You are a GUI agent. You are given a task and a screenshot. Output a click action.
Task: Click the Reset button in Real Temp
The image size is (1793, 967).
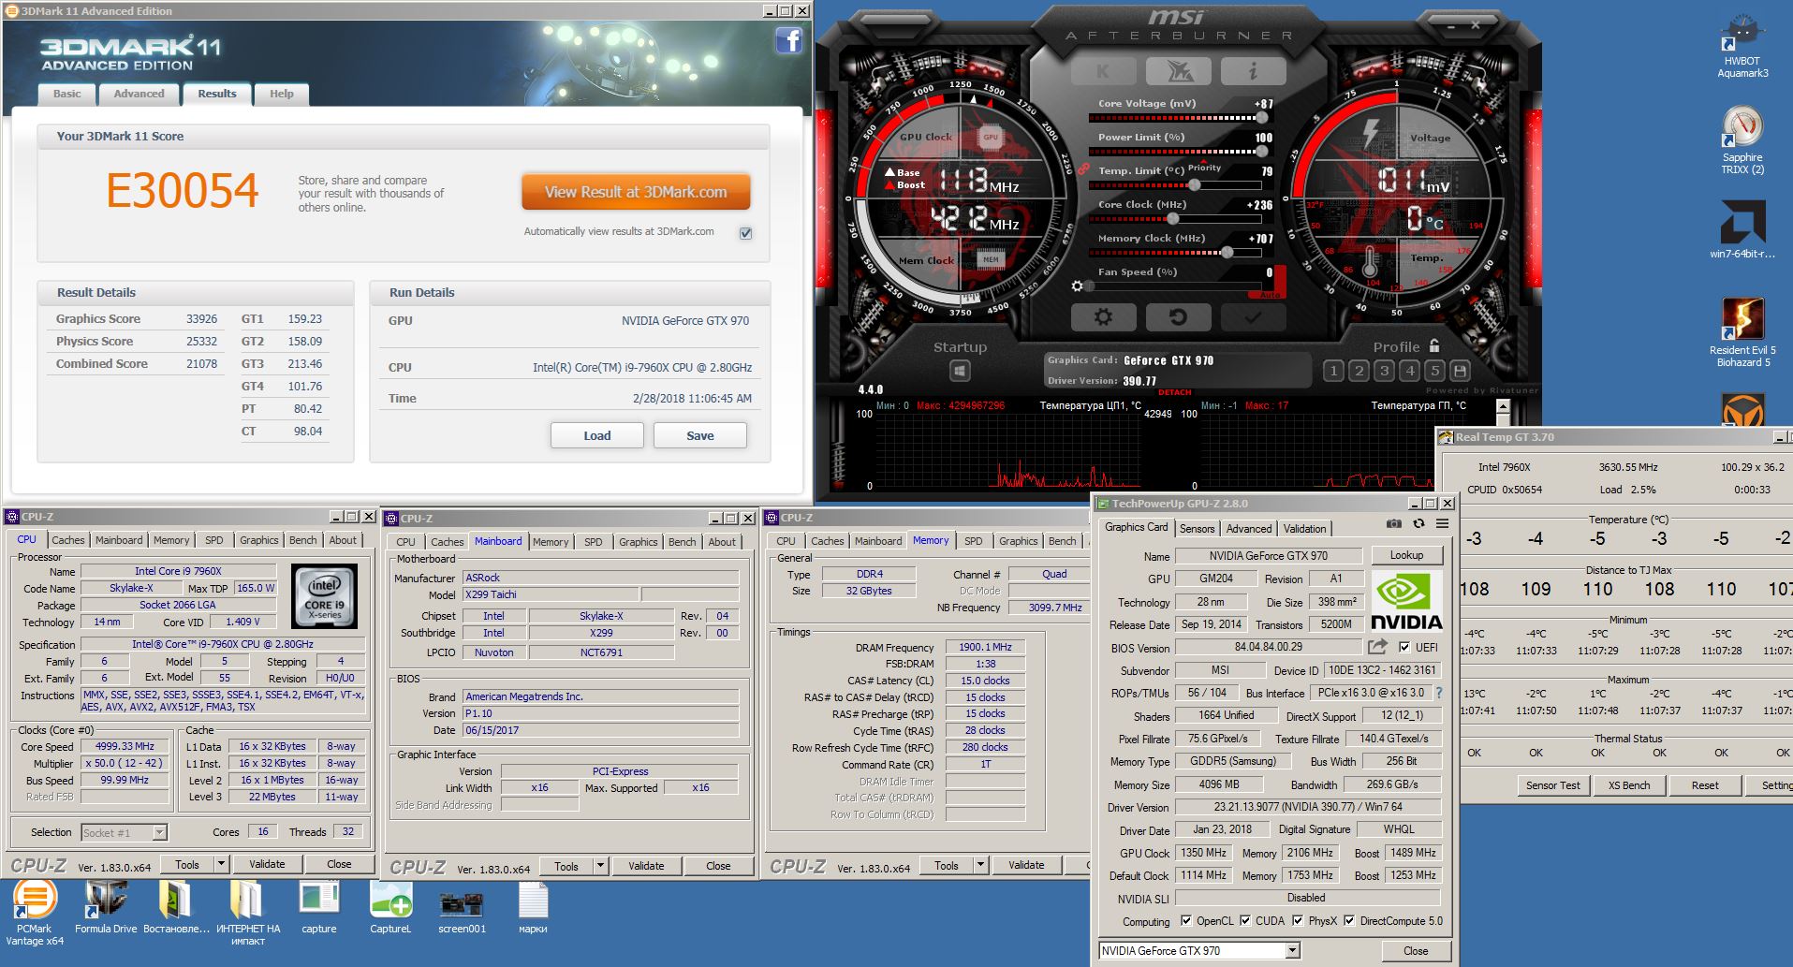coord(1705,785)
